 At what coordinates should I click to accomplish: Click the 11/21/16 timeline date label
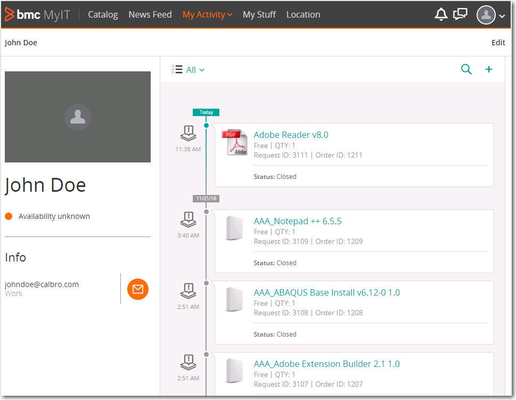(206, 199)
